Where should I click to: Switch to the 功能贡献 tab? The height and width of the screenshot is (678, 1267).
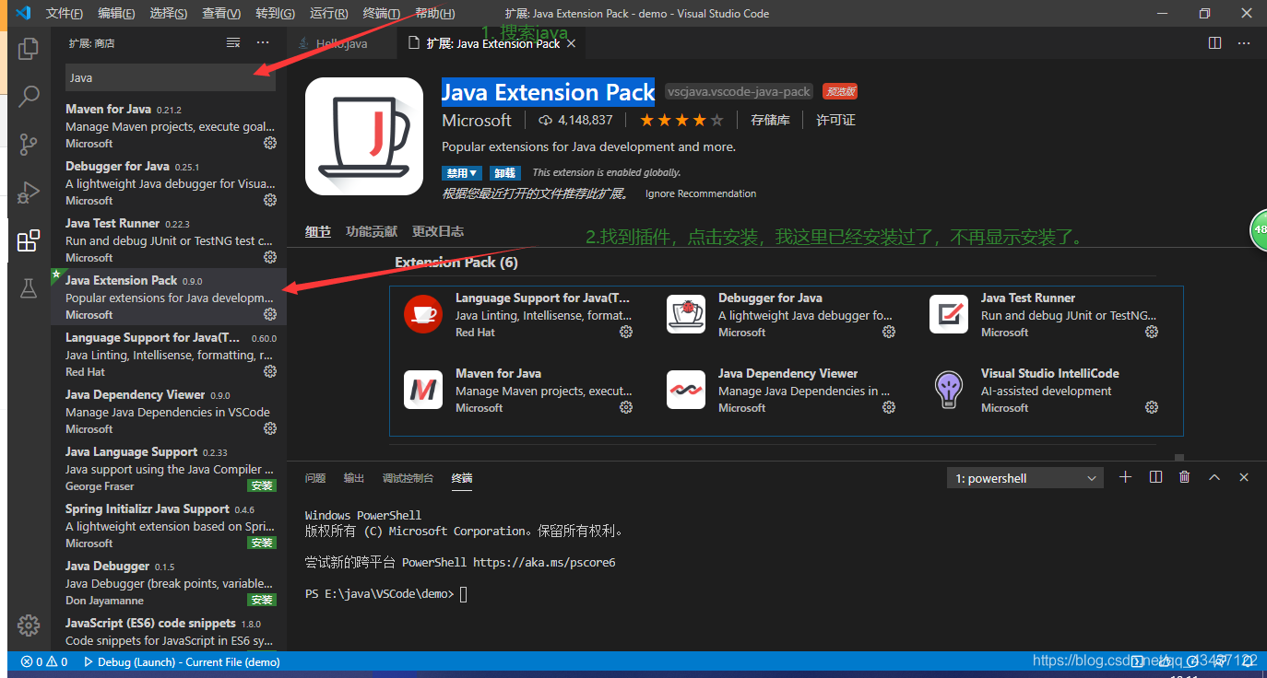[x=372, y=231]
